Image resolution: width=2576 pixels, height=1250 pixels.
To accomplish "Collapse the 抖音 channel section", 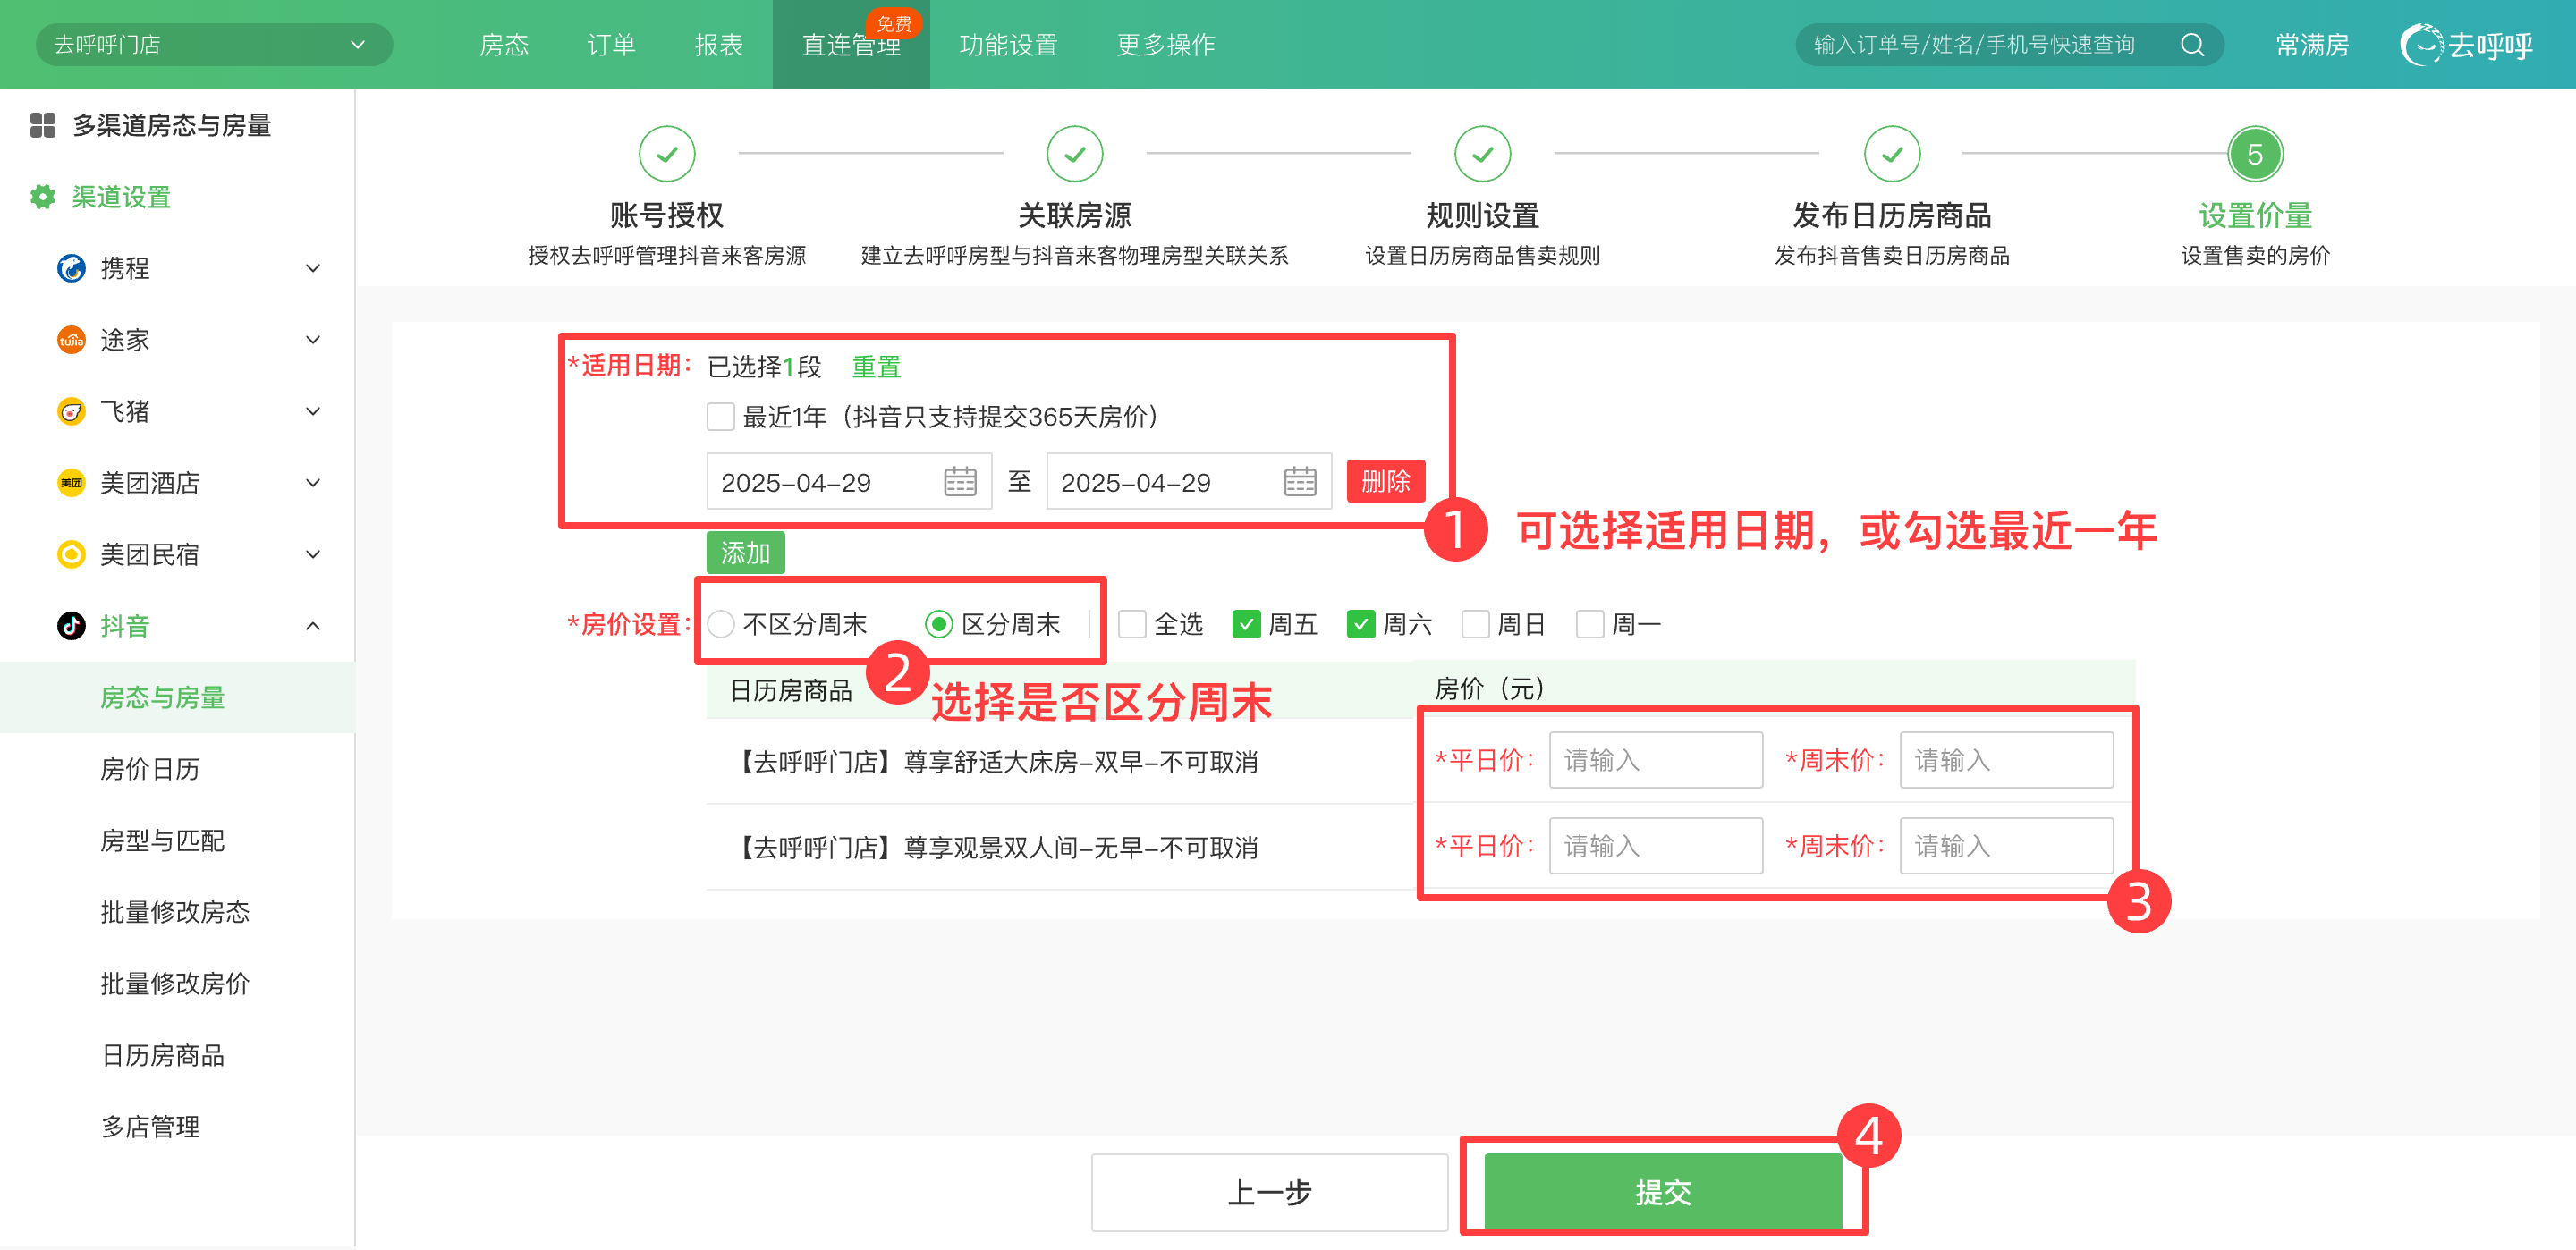I will pos(313,626).
